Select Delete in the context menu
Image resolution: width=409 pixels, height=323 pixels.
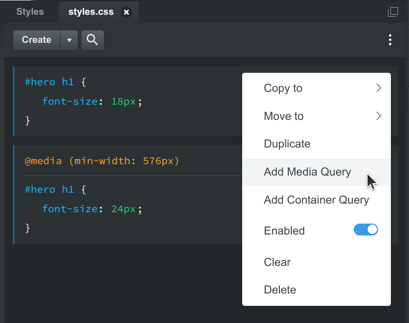(279, 290)
